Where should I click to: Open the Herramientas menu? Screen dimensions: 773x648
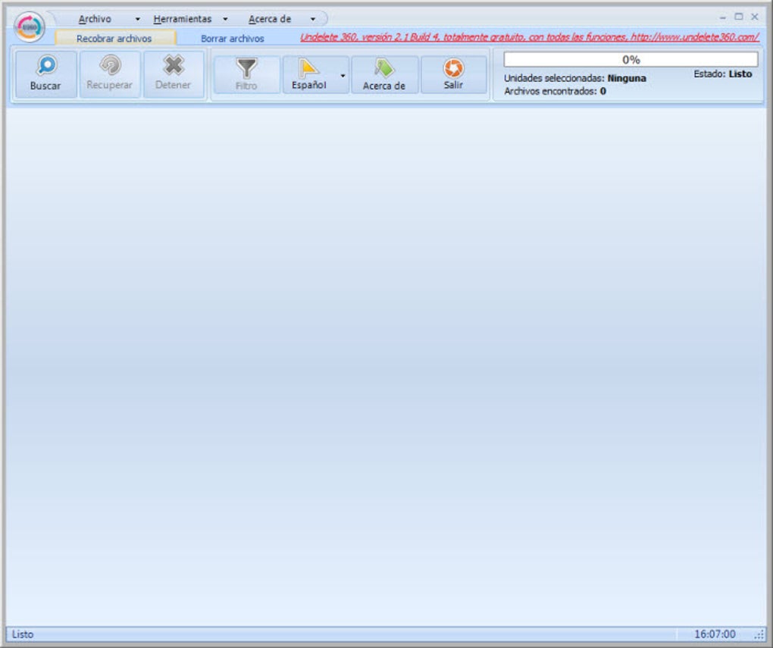click(x=183, y=19)
